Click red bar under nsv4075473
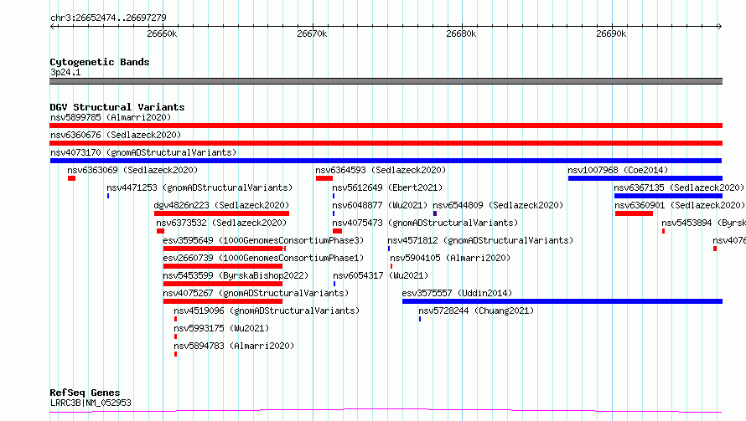The width and height of the screenshot is (746, 421). click(337, 231)
